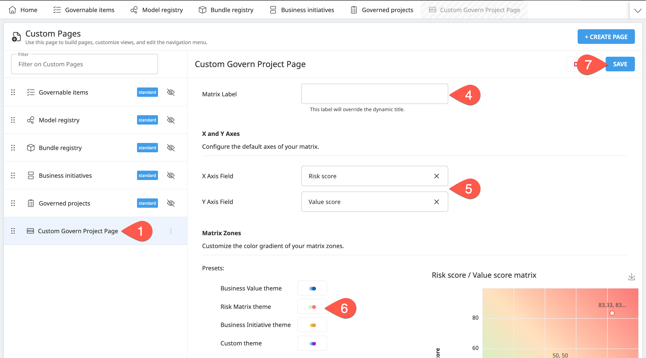
Task: Open Business initiatives nav tab
Action: point(302,10)
